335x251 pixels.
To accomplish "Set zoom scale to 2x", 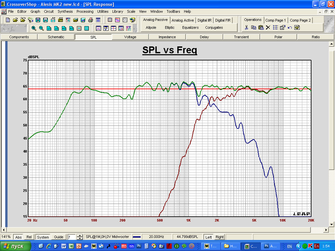I will point(56,28).
